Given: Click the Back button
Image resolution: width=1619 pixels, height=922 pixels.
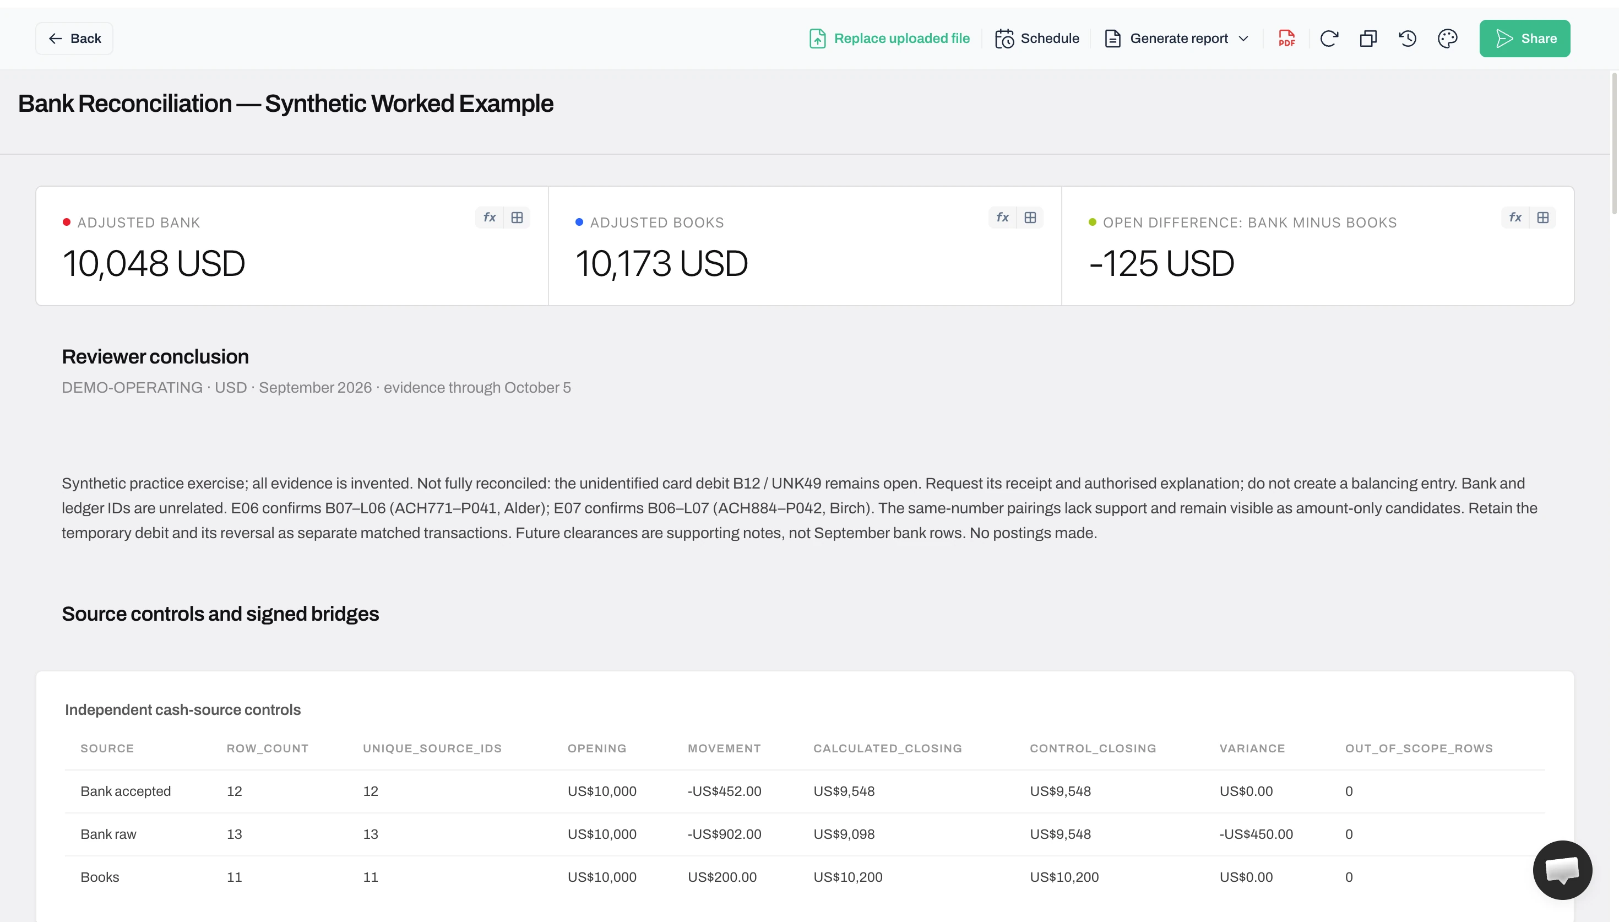Looking at the screenshot, I should pyautogui.click(x=74, y=39).
